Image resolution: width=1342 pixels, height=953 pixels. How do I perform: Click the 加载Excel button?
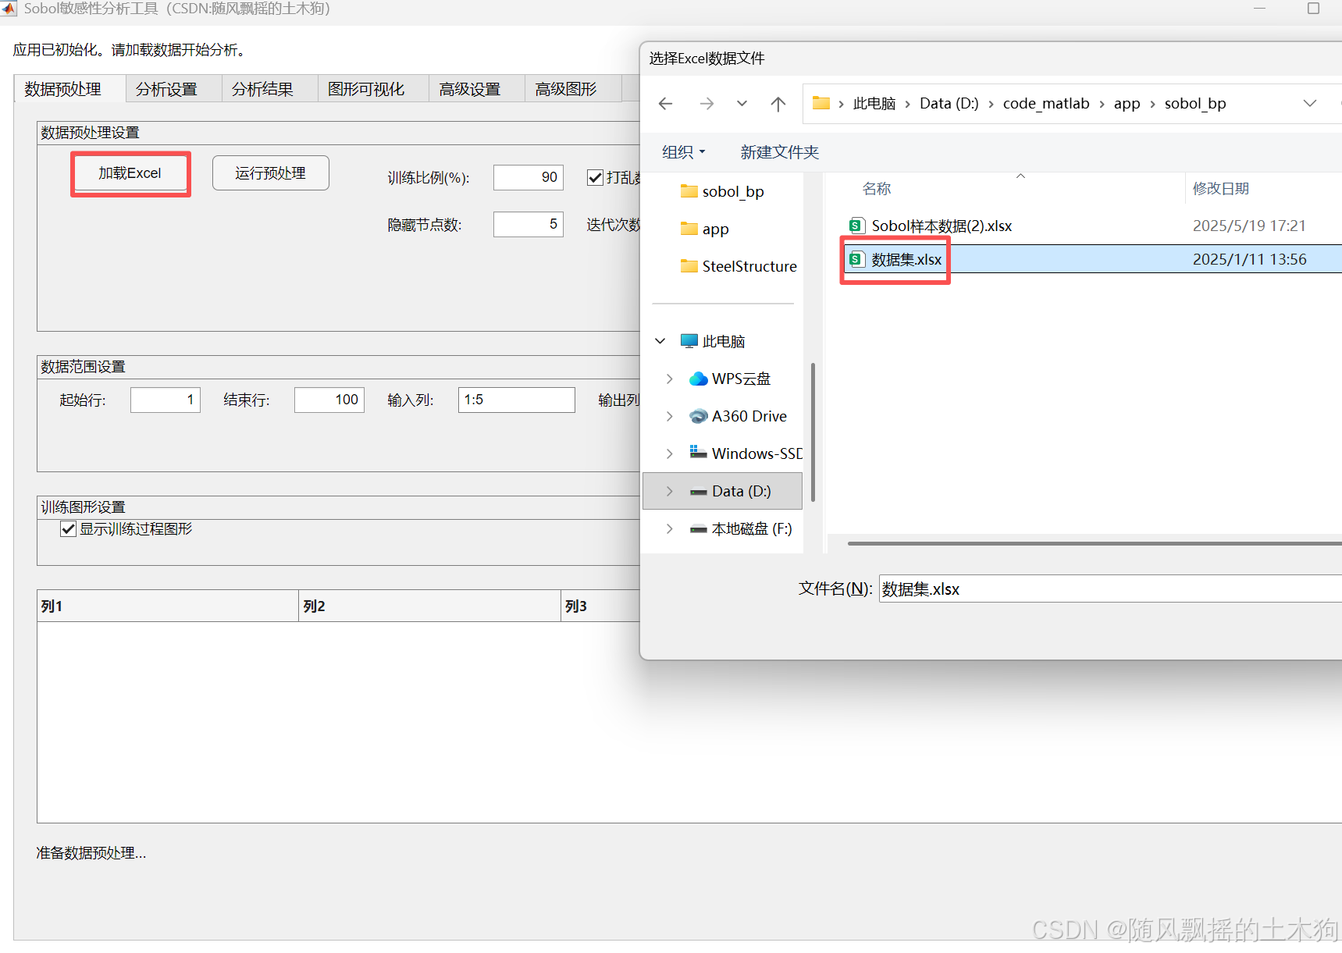coord(130,173)
